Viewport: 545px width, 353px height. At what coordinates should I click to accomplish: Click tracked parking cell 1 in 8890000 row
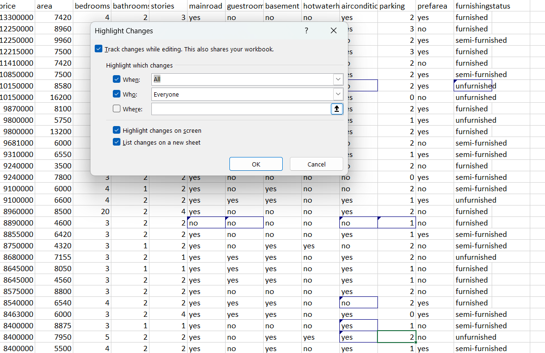[x=396, y=223]
